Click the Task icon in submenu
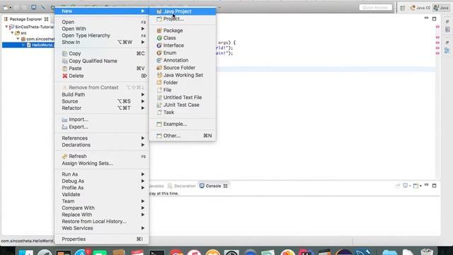The height and width of the screenshot is (255, 453). tap(159, 113)
